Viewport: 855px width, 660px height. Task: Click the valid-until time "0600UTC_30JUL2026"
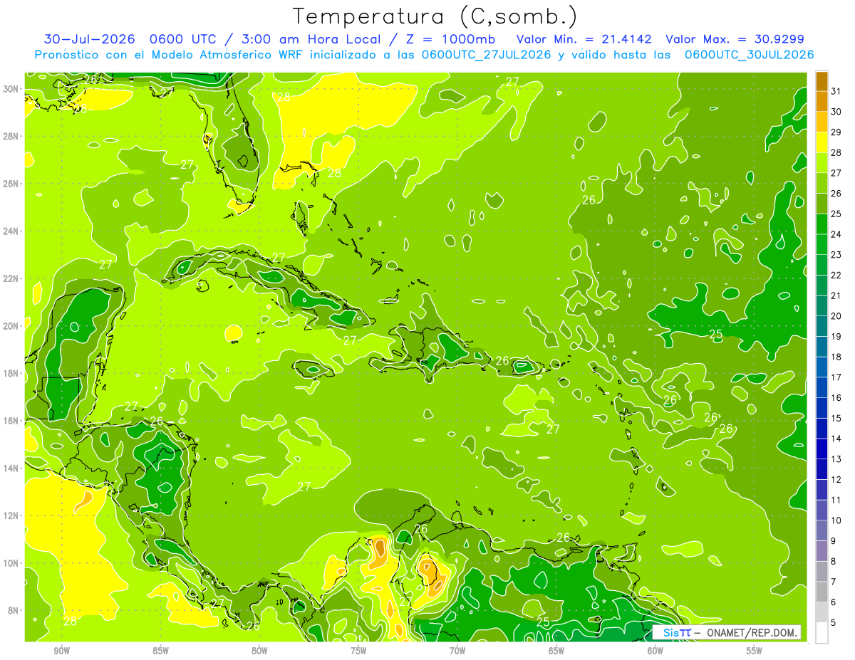(x=749, y=54)
